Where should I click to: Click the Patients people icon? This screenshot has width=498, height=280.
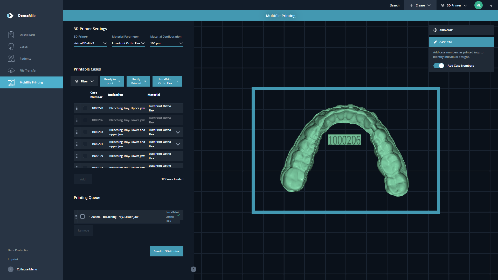[x=11, y=59]
